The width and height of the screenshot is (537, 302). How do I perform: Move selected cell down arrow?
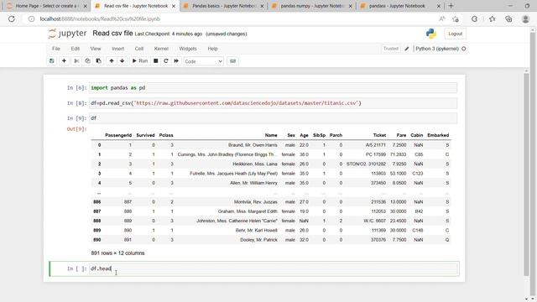point(123,61)
